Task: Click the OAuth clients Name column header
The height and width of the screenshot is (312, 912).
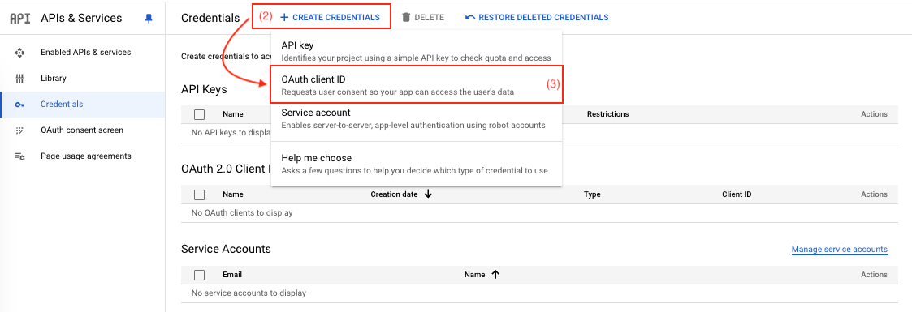Action: (232, 194)
